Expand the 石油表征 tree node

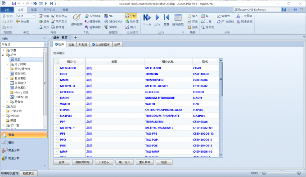(x=7, y=78)
